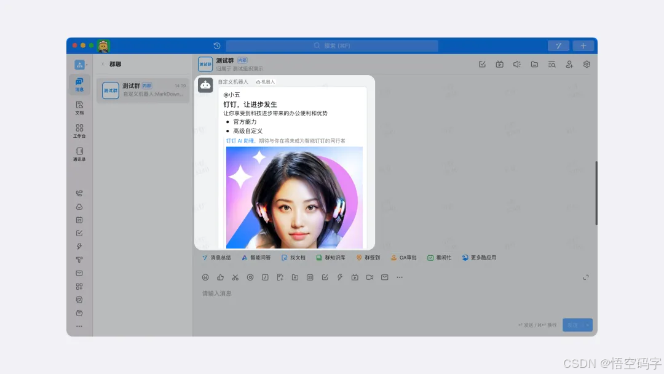
Task: Open the cloud drive icon in sidebar
Action: point(79,207)
